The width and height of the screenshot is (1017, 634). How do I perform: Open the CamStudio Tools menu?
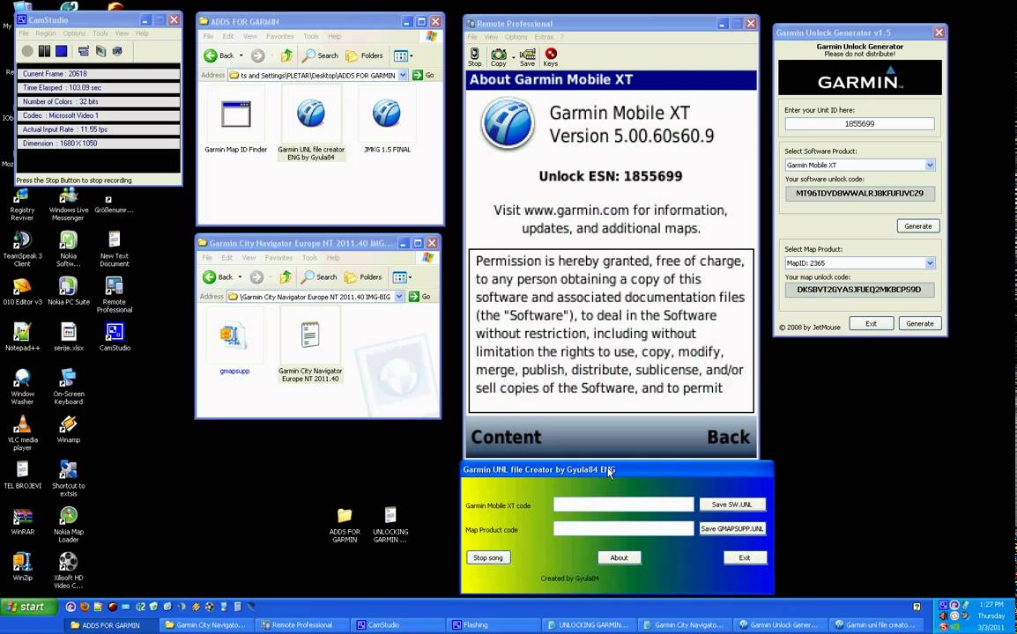pyautogui.click(x=100, y=33)
